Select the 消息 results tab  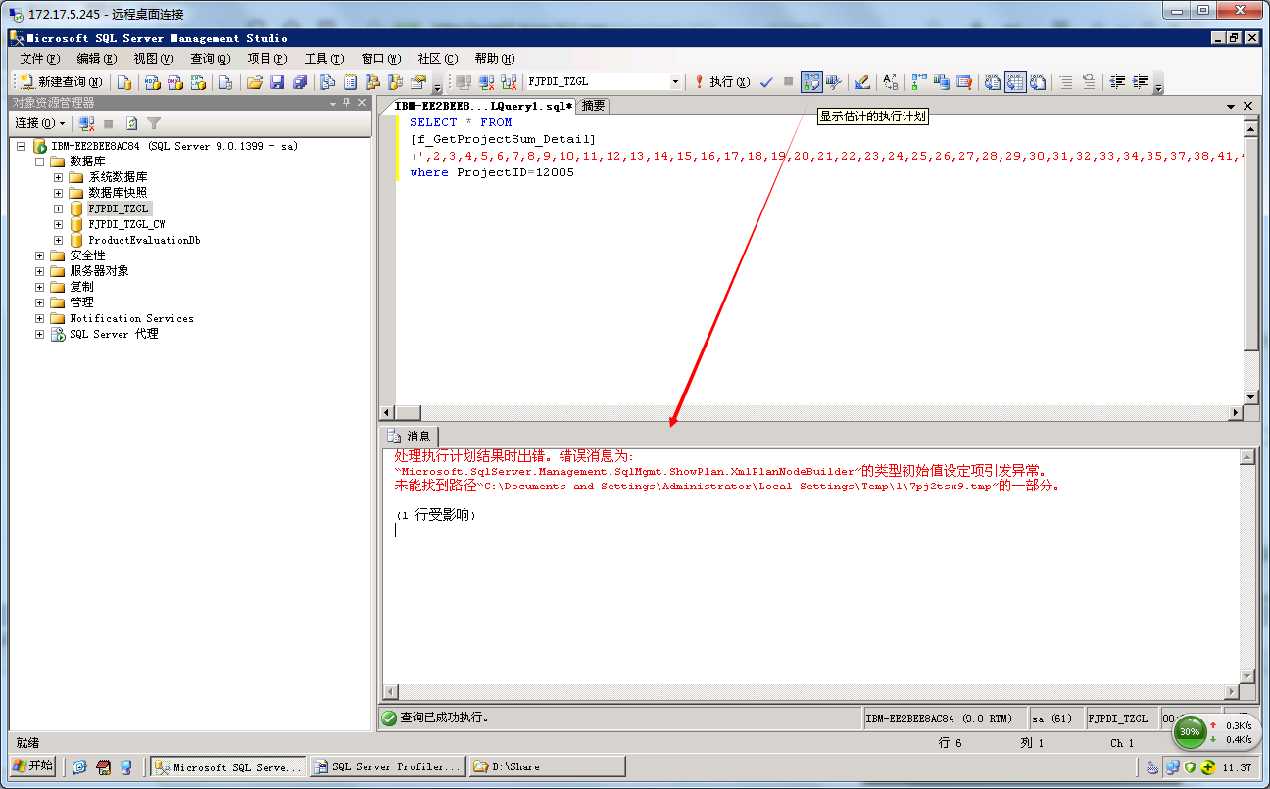[x=412, y=436]
